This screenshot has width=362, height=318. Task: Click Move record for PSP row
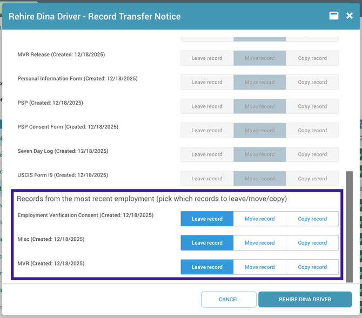[x=259, y=106]
